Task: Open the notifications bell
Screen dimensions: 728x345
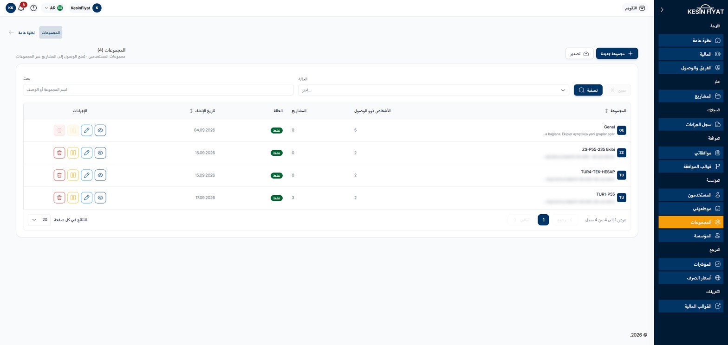Action: (x=21, y=8)
